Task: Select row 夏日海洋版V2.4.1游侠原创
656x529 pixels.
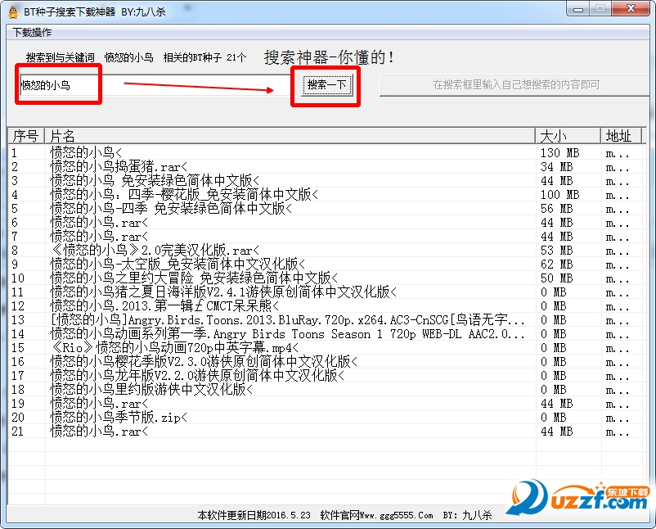Action: [x=325, y=292]
